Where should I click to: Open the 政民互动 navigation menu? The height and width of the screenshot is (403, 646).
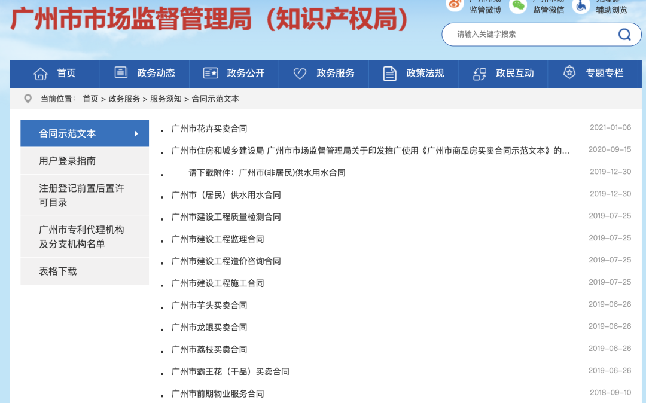point(503,74)
